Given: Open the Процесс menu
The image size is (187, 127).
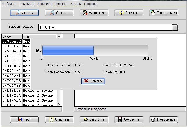Looking at the screenshot, I should click(61, 4).
